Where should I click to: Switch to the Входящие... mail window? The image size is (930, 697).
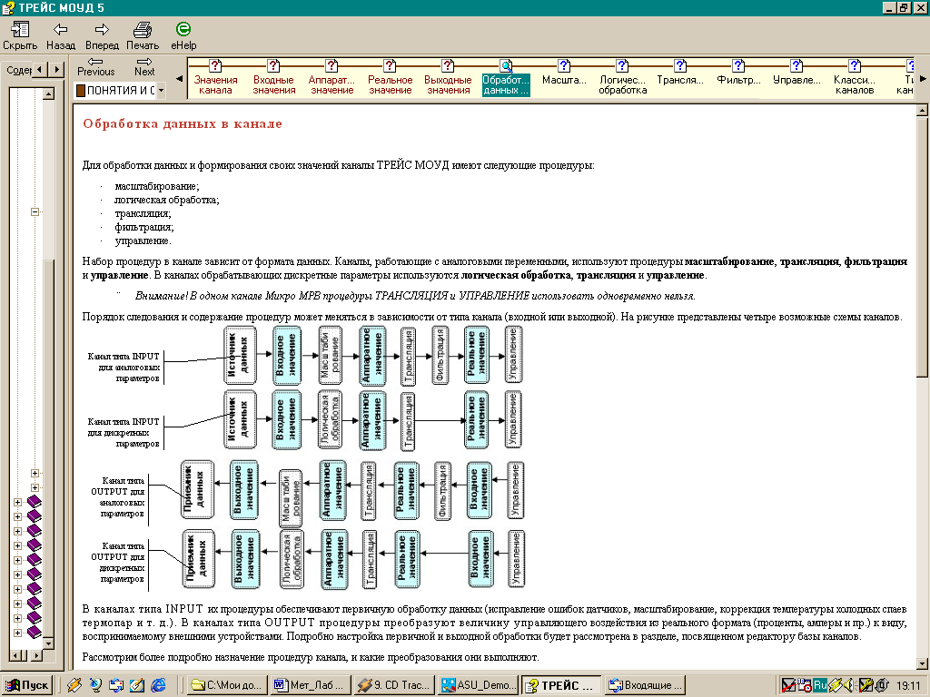646,685
